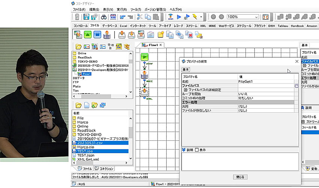
Task: Open the ヘルプ(H) menu
Action: tap(176, 9)
